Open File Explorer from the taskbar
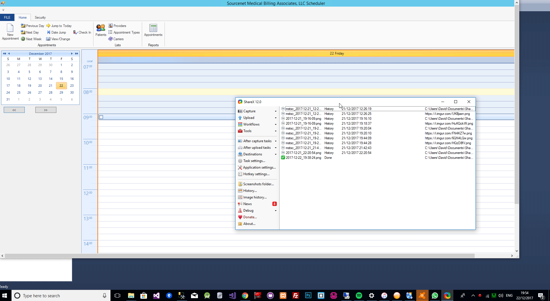Image resolution: width=550 pixels, height=301 pixels. tap(131, 296)
